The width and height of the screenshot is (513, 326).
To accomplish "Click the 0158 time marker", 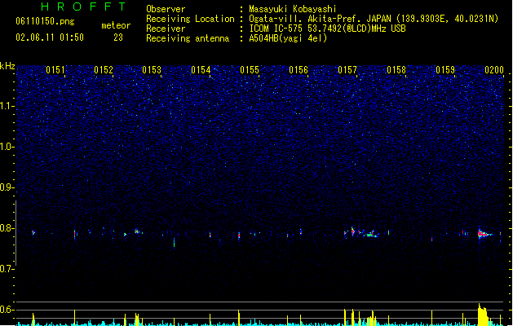I will (x=396, y=70).
